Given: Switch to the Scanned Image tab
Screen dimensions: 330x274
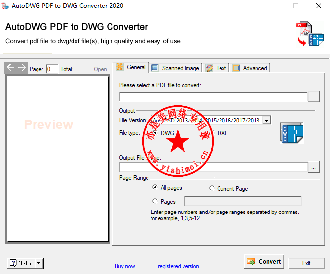Looking at the screenshot, I should [x=176, y=68].
